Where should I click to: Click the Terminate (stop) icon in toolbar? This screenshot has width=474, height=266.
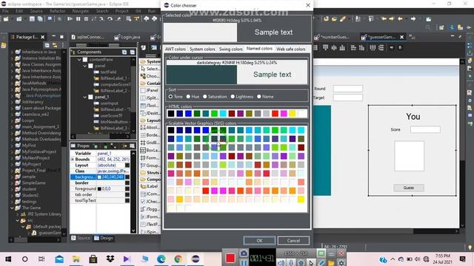[x=86, y=19]
